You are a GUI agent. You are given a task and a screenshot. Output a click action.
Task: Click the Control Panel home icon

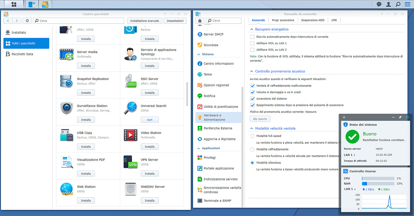pos(200,21)
